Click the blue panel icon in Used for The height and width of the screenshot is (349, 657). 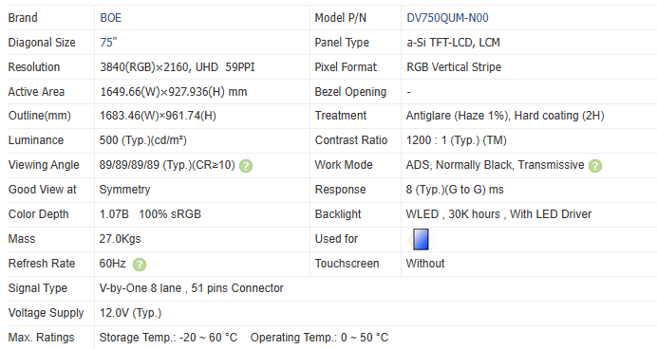[421, 239]
